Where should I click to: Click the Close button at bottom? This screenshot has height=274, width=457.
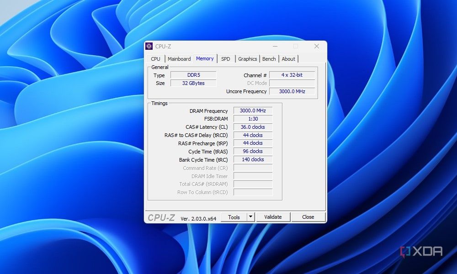tap(308, 217)
